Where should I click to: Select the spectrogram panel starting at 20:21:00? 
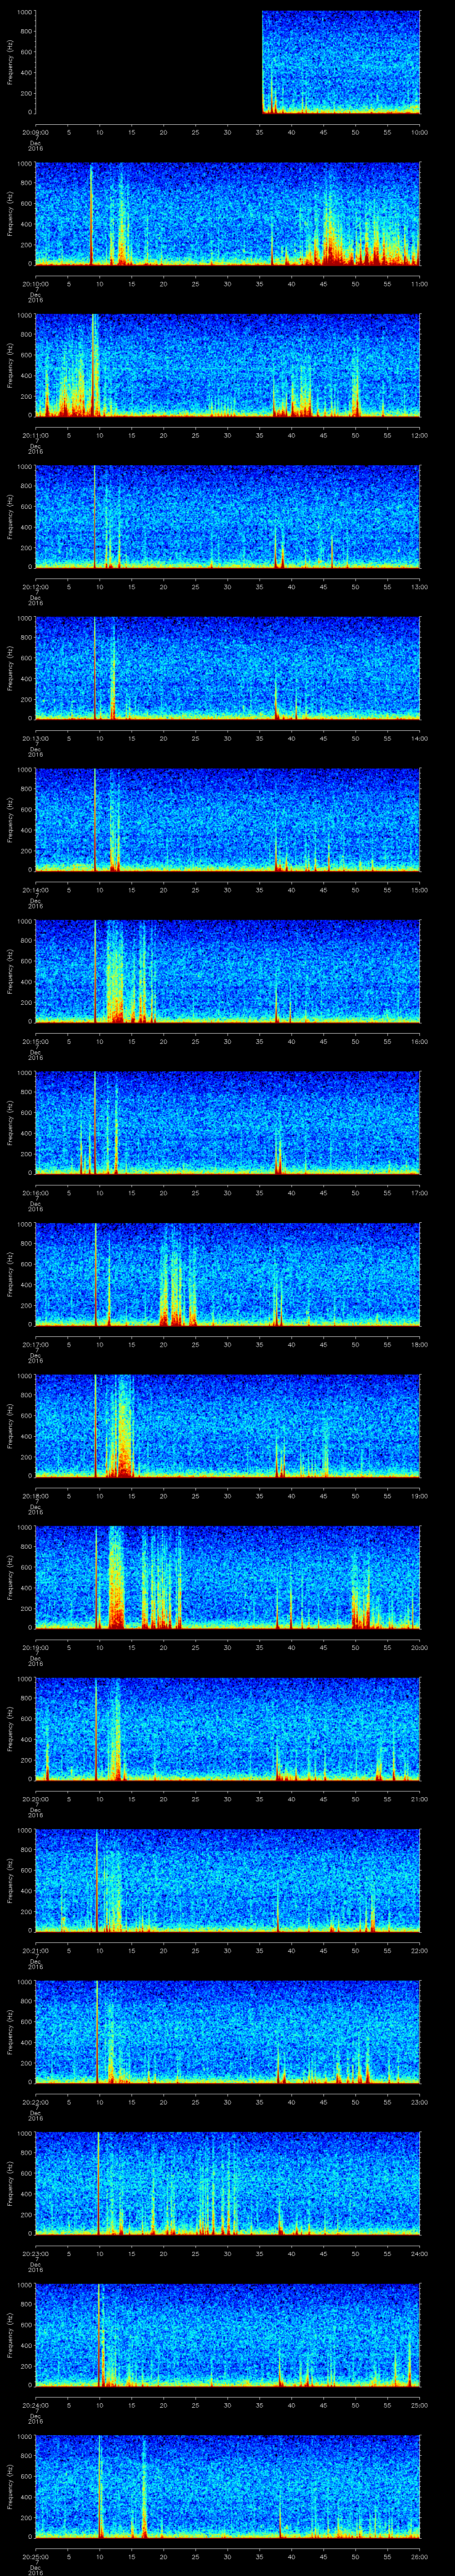228,1879
